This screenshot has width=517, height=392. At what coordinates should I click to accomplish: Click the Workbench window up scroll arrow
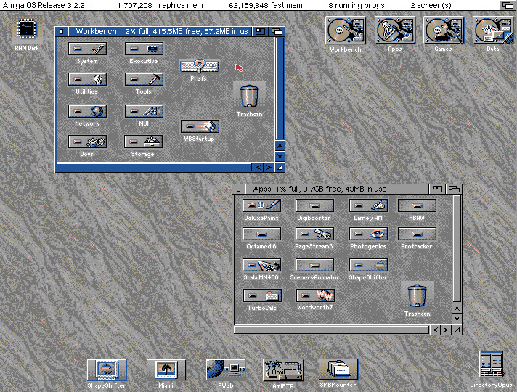pos(280,145)
